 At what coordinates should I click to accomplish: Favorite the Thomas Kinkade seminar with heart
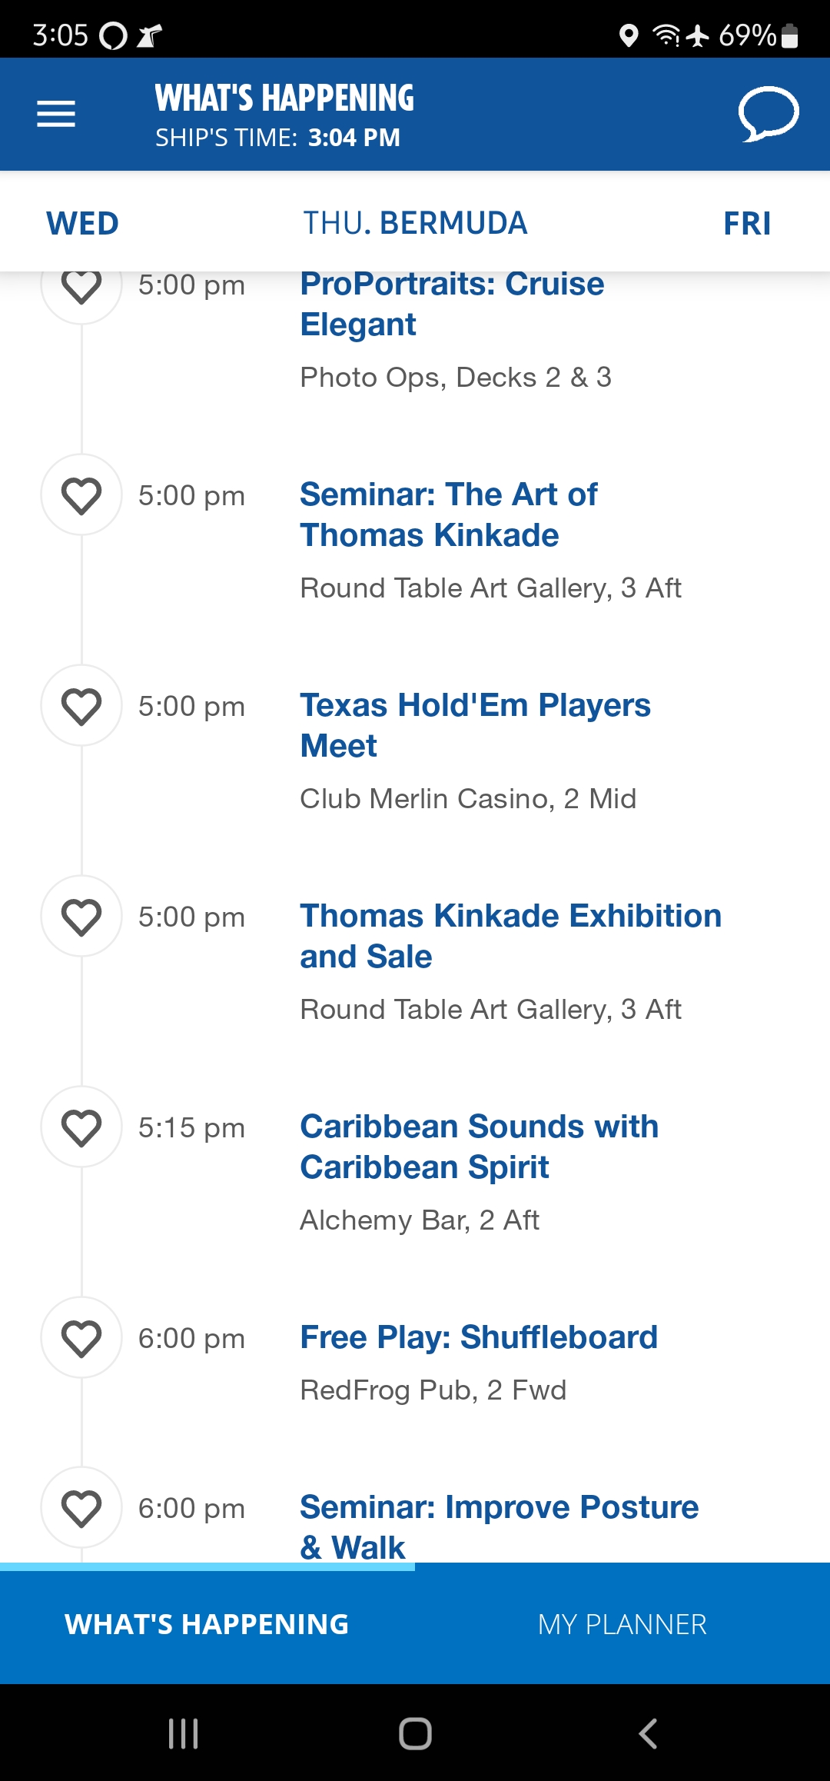[x=81, y=495]
